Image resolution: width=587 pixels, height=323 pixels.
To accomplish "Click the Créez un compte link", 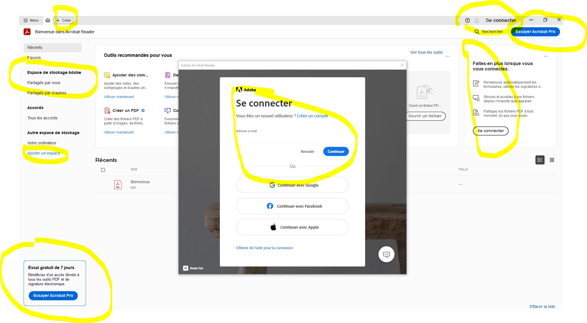I will 312,116.
